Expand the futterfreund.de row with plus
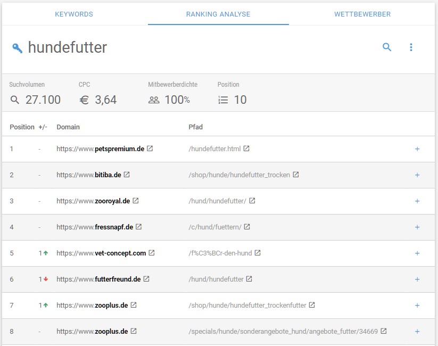 (x=417, y=279)
